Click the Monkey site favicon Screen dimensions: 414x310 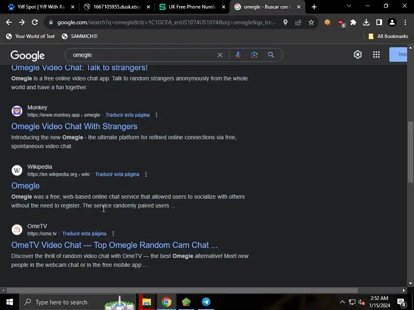(17, 111)
